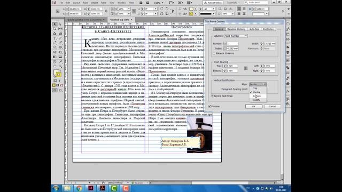Open Adobe Acrobat from the taskbar
This screenshot has width=342, height=192.
pos(102,188)
